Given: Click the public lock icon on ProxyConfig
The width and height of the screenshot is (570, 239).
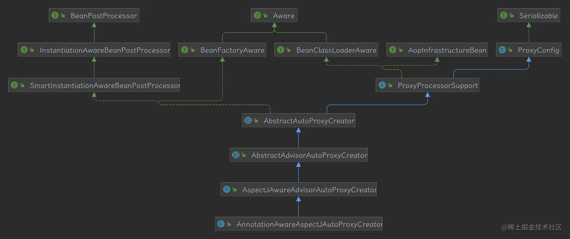Looking at the screenshot, I should click(x=510, y=50).
